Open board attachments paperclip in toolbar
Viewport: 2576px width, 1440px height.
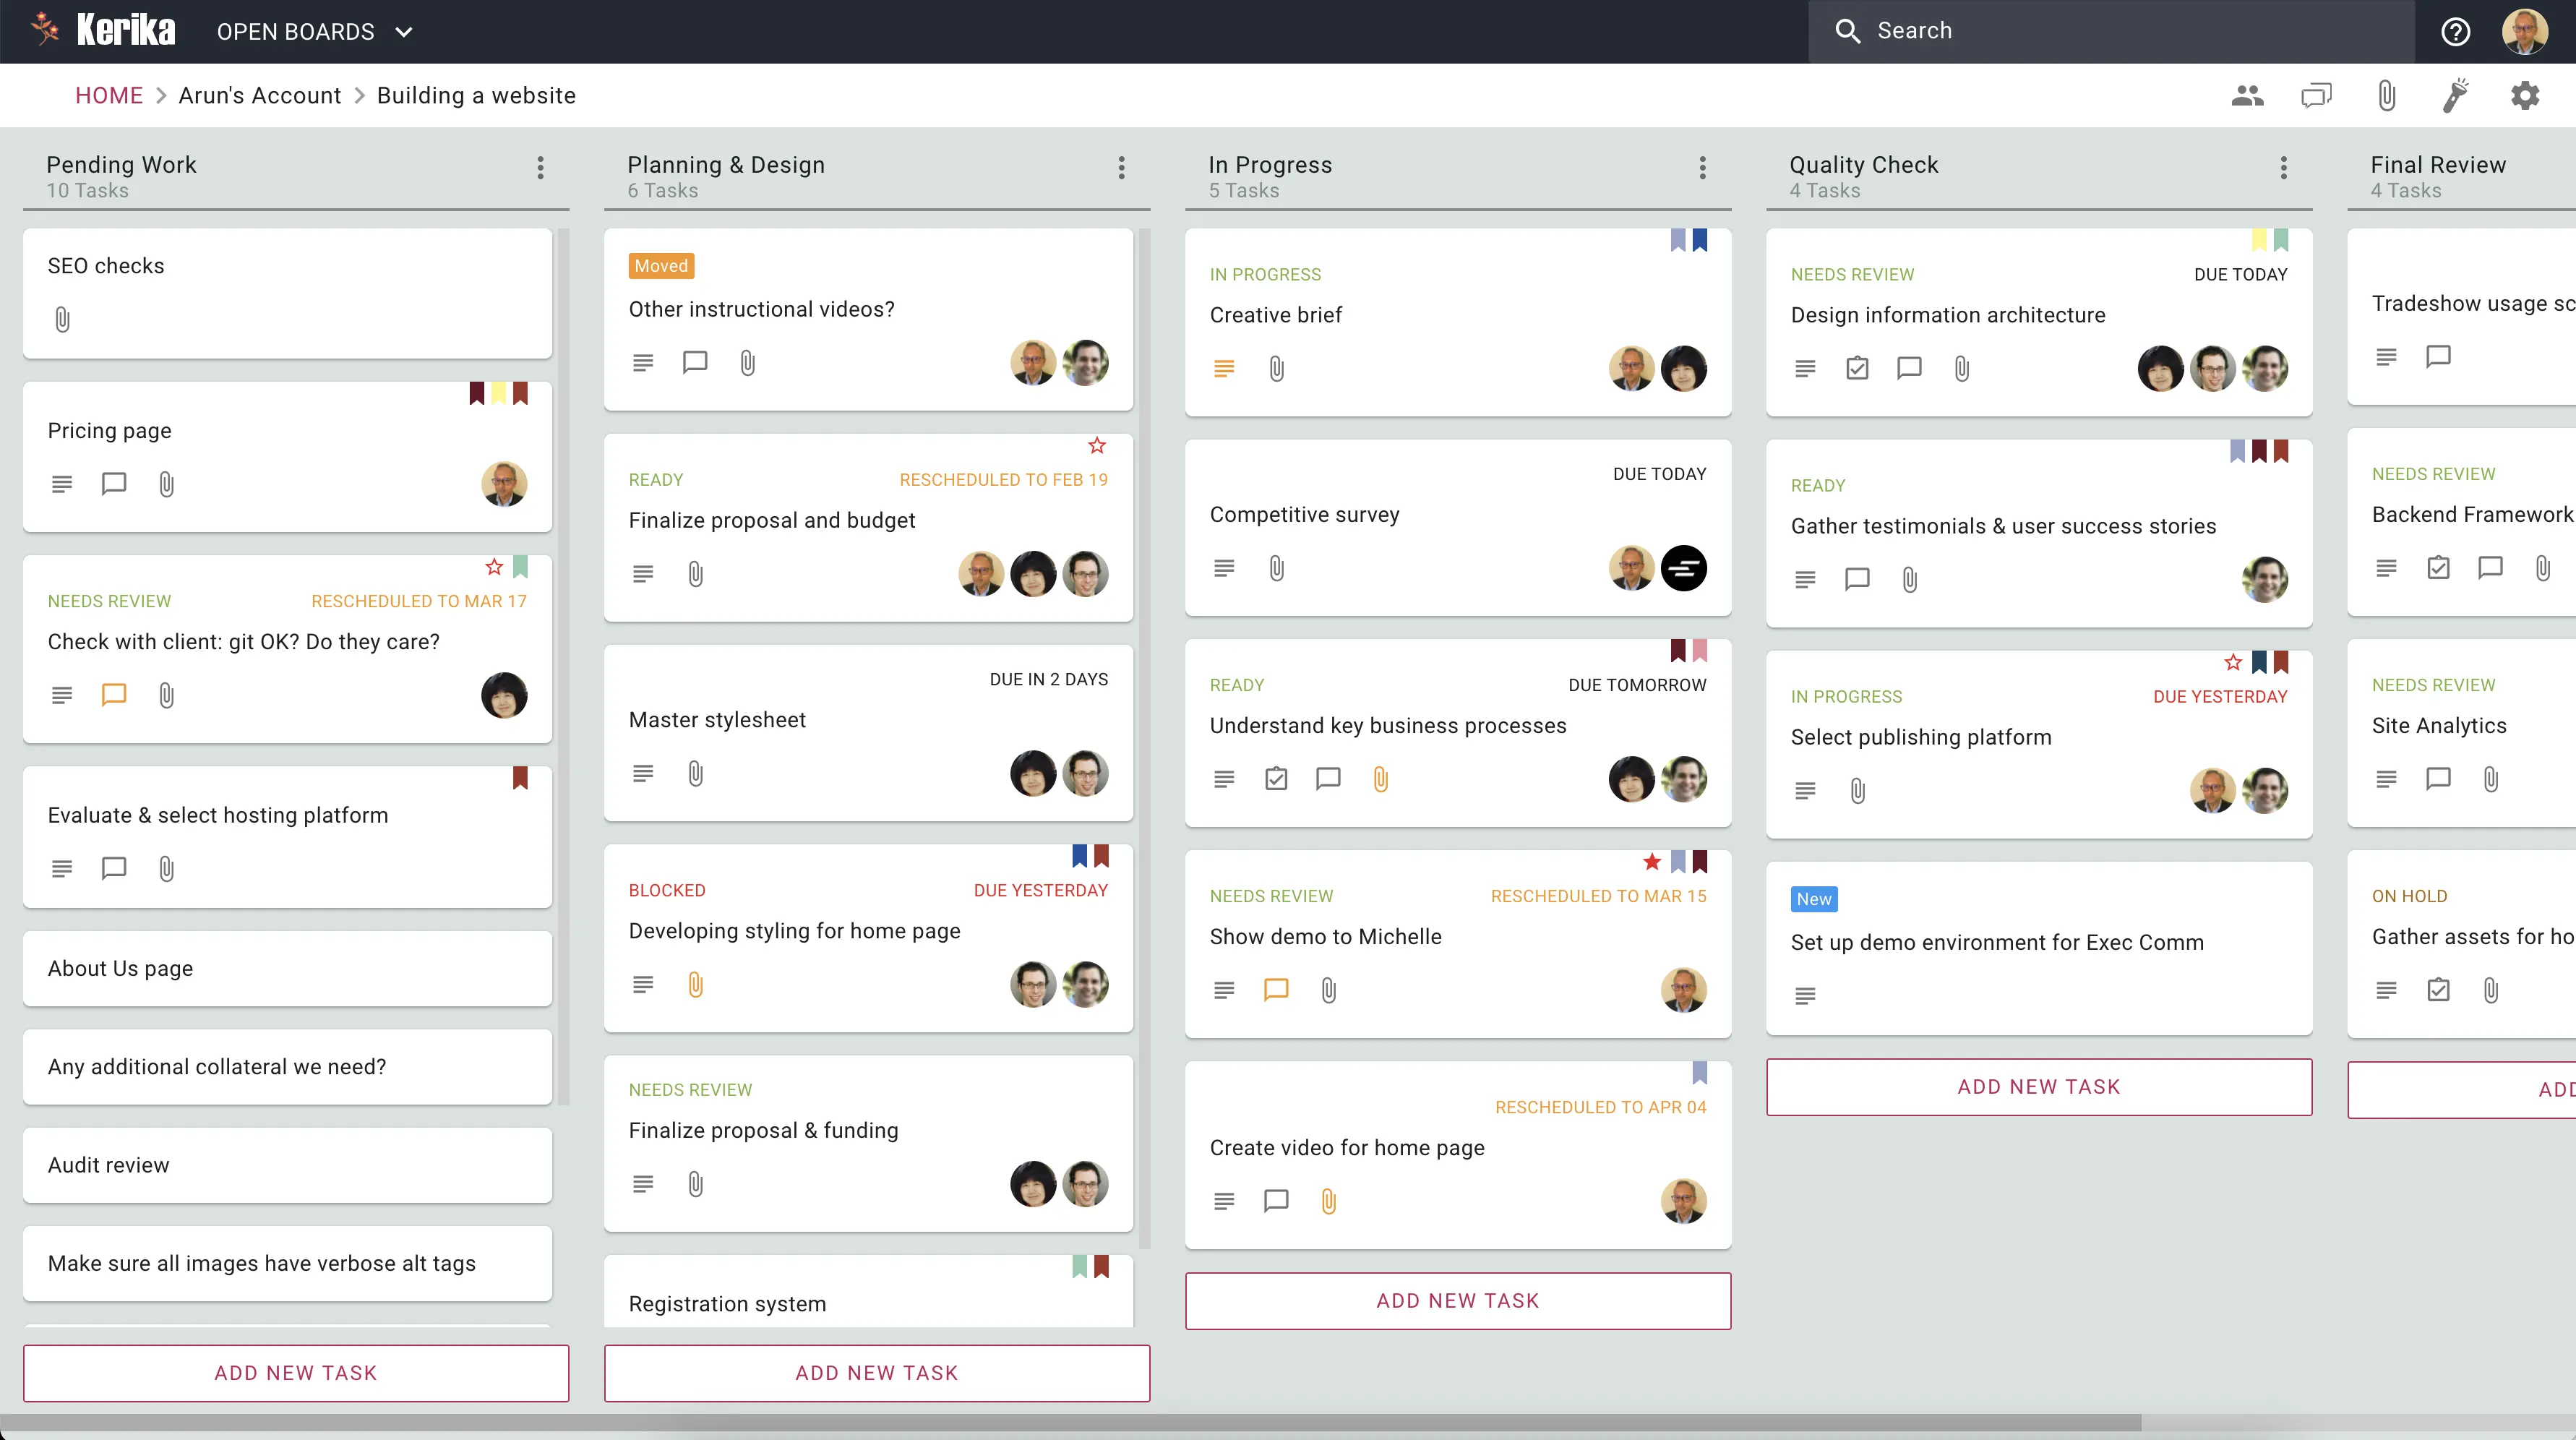(2386, 96)
